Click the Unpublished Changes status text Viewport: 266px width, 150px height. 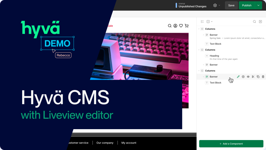coord(192,6)
